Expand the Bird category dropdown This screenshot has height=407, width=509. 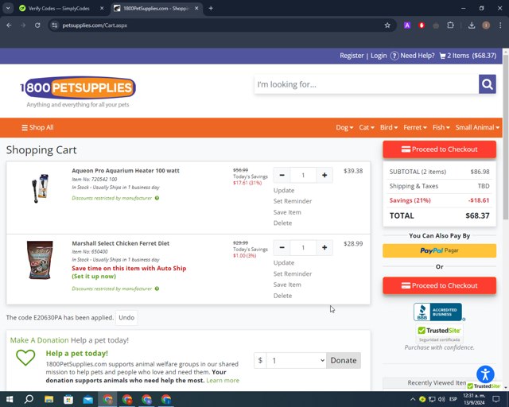(x=389, y=127)
